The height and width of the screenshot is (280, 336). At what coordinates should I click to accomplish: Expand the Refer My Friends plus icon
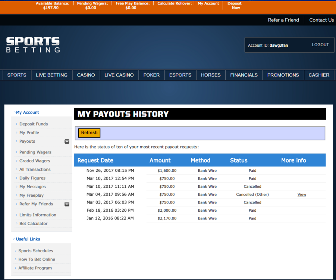[67, 204]
